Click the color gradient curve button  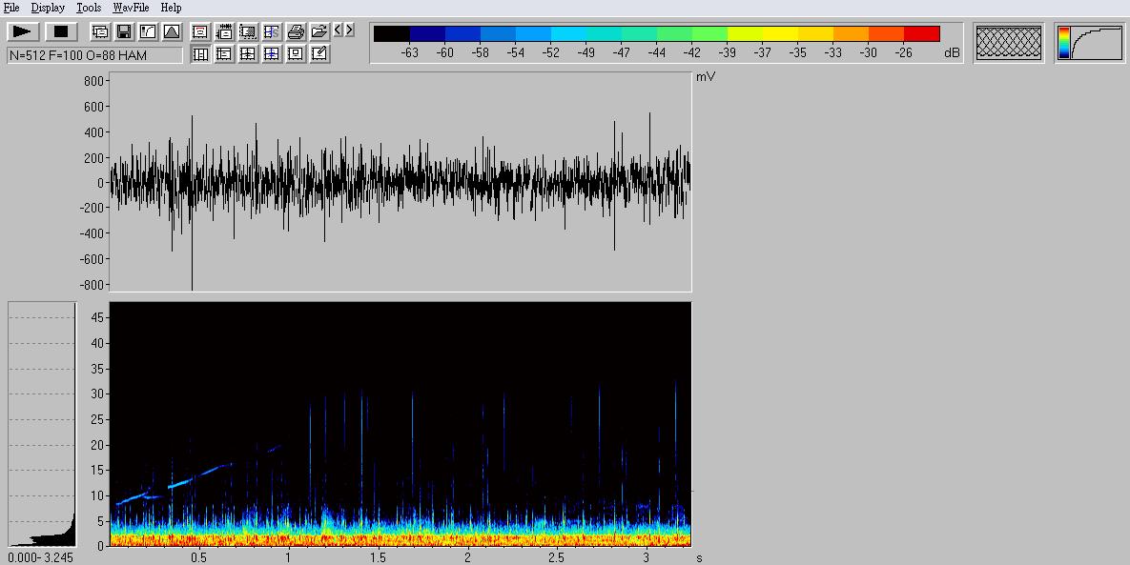coord(1089,44)
